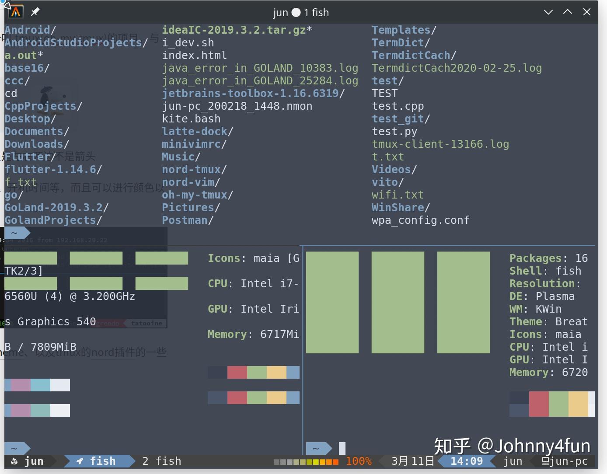The width and height of the screenshot is (607, 474).
Task: Click the arrow icon inside the fish status segment
Action: tap(80, 461)
